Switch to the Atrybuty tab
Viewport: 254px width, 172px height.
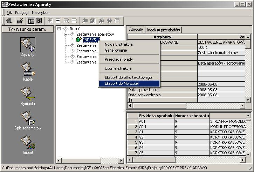click(136, 29)
